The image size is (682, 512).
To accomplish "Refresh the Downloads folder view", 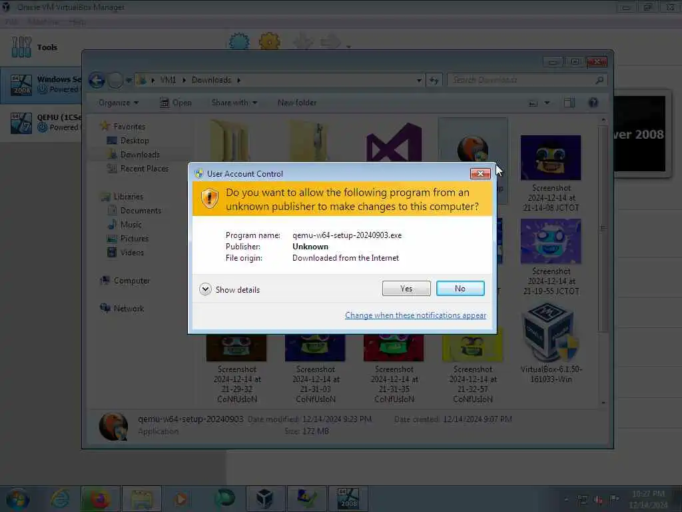I will 434,80.
